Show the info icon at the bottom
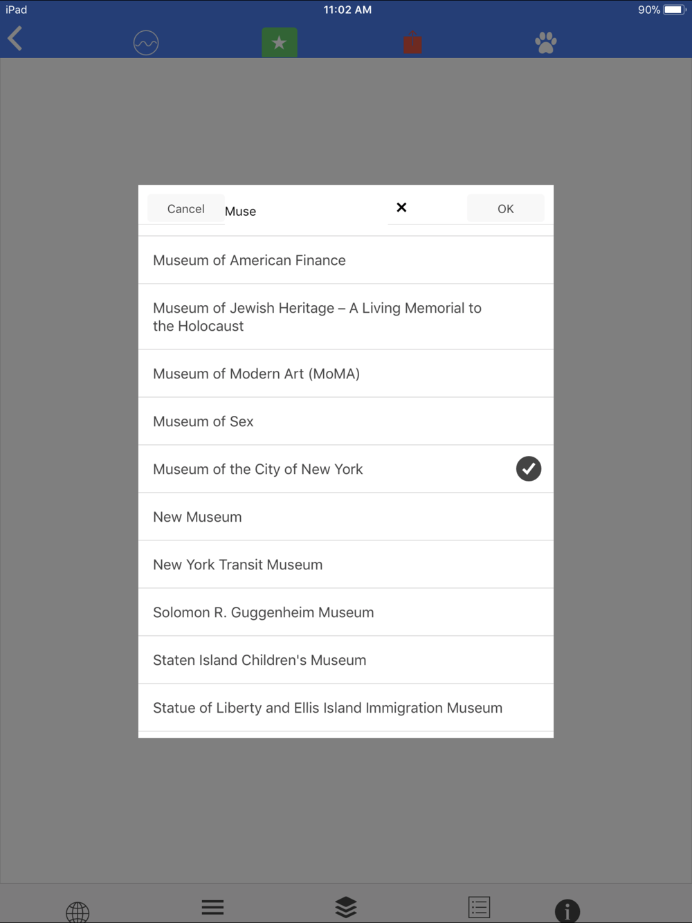Image resolution: width=692 pixels, height=923 pixels. tap(567, 911)
